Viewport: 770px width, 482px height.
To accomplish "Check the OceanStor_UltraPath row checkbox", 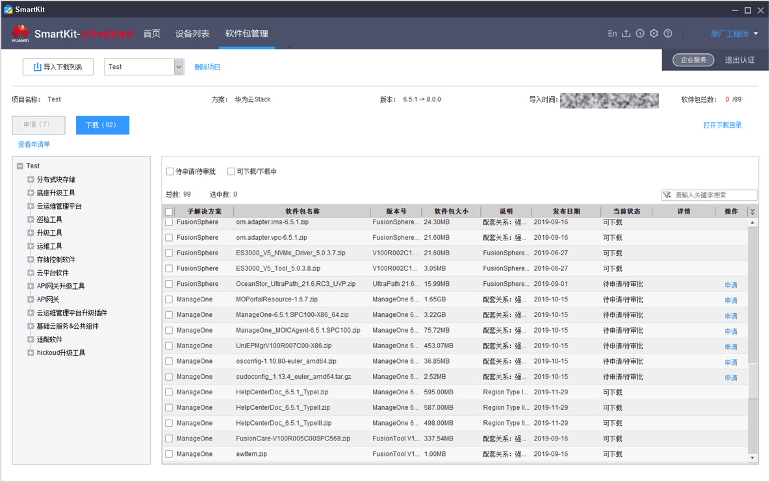I will [x=169, y=284].
